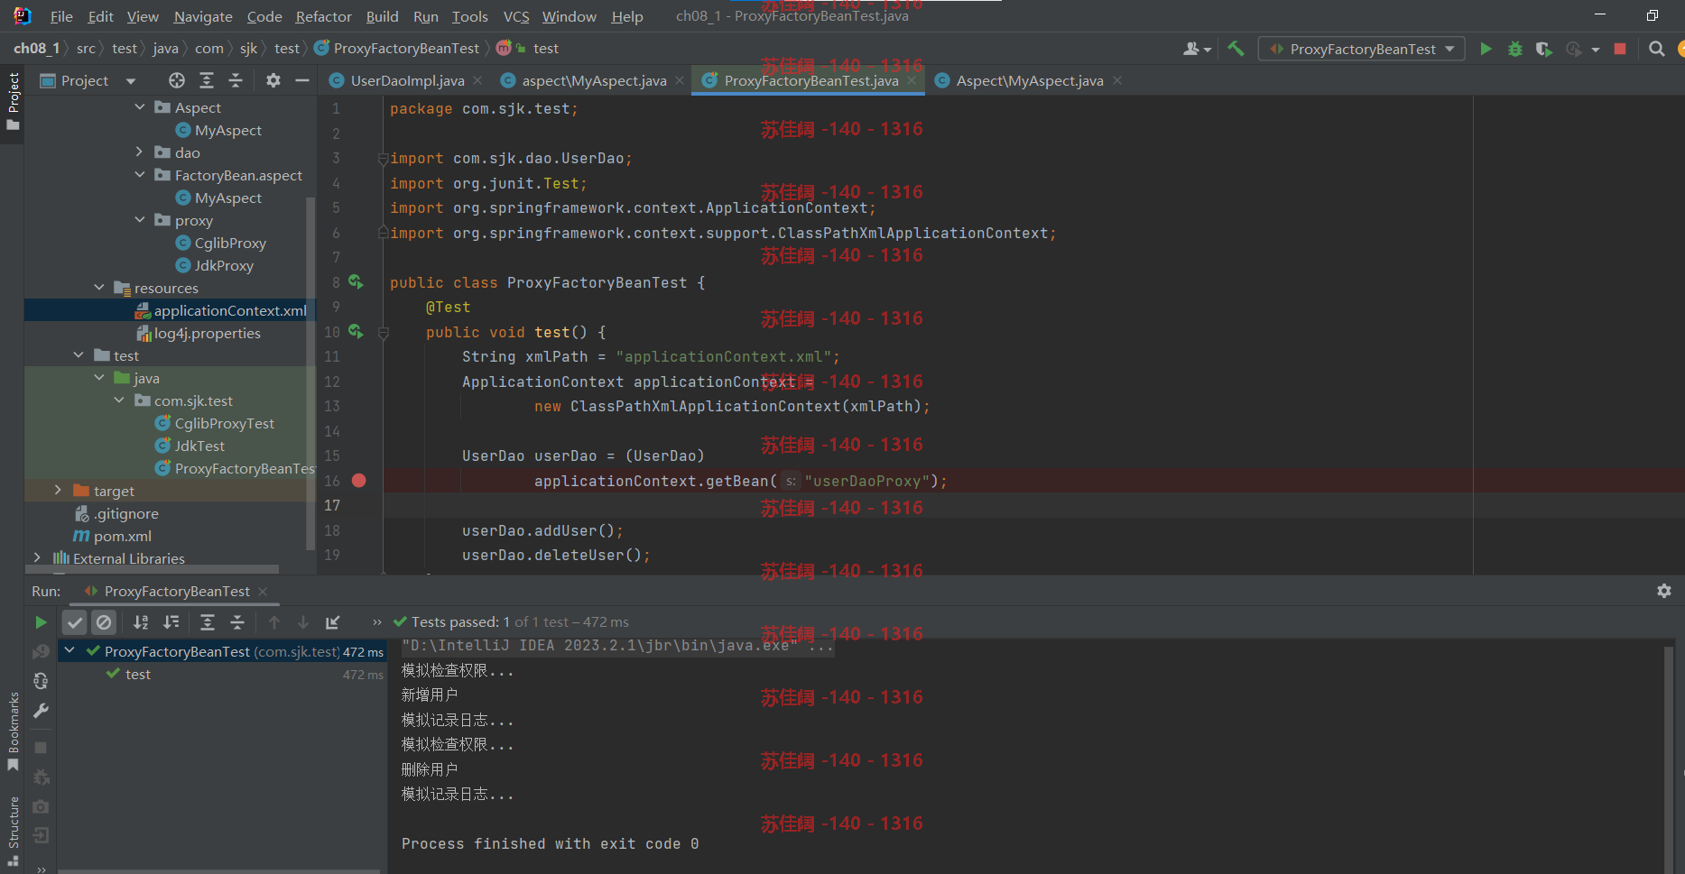Click run gutter icon at class line 8
1685x874 pixels.
356,282
